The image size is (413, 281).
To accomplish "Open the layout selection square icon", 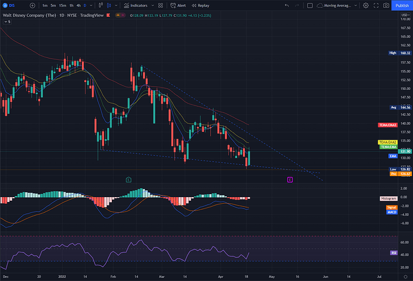I will pos(310,5).
